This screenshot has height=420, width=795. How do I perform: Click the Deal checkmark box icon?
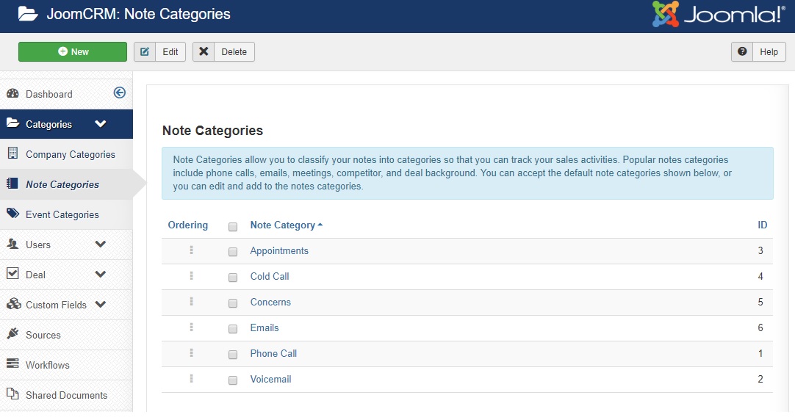pos(12,274)
